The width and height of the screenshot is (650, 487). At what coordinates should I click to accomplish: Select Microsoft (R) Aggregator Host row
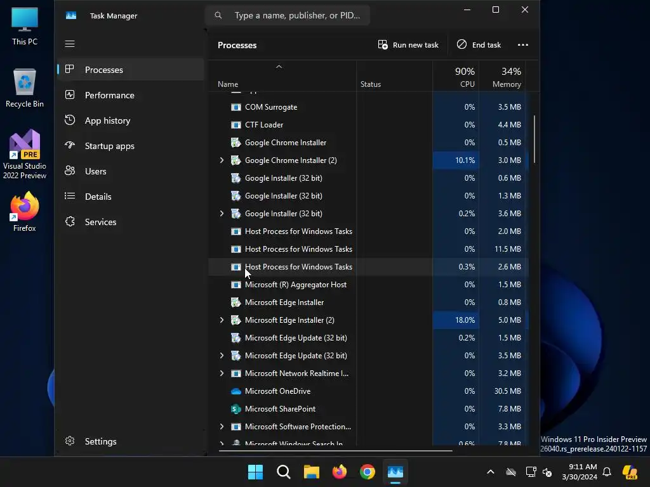pos(368,285)
